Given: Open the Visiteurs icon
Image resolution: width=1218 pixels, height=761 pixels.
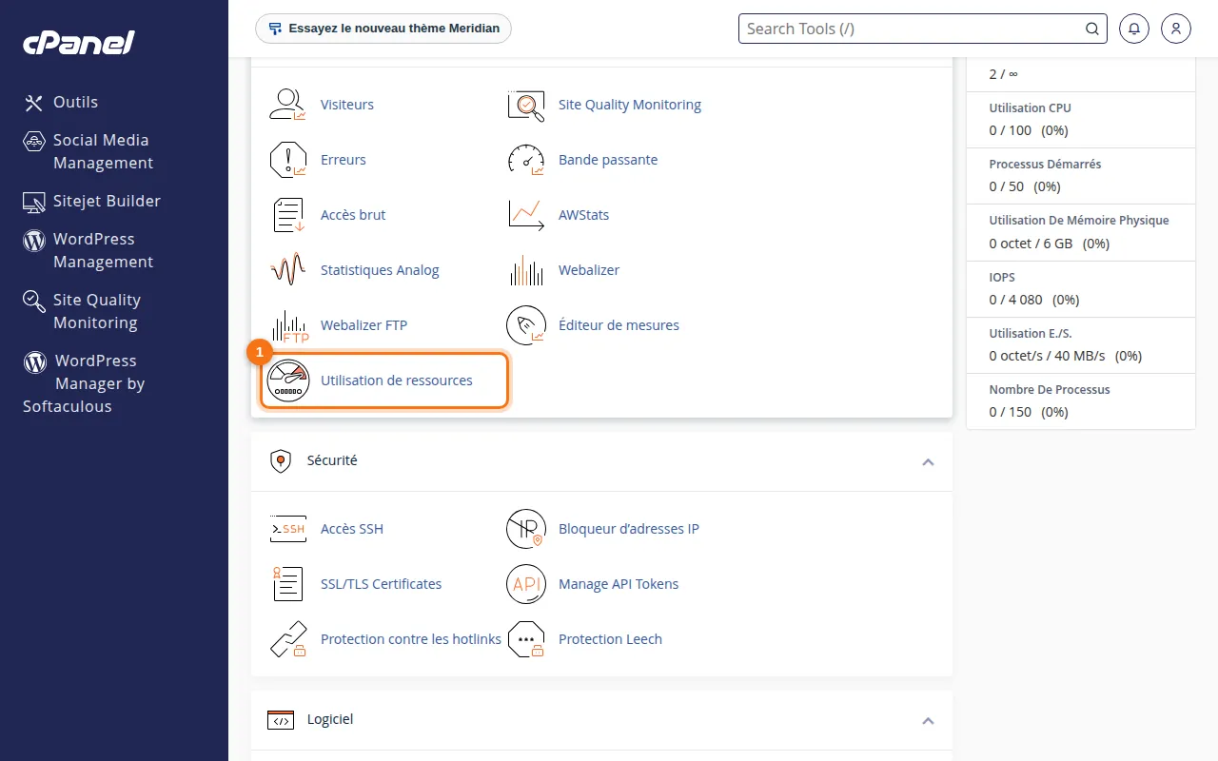Looking at the screenshot, I should tap(288, 105).
